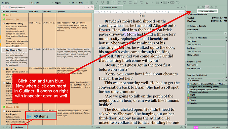Open the inspector Bookmarks tab icon
This screenshot has height=129, width=228.
[203, 7]
